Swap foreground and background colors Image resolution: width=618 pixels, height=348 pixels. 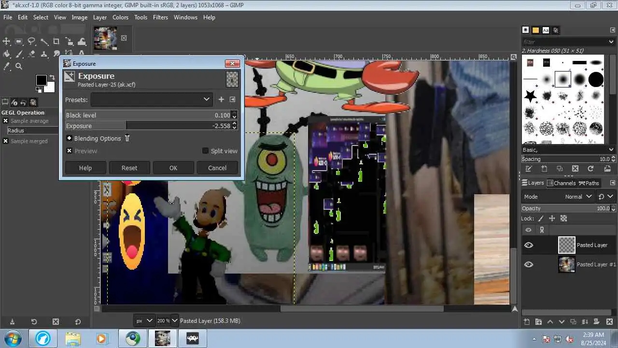click(52, 77)
